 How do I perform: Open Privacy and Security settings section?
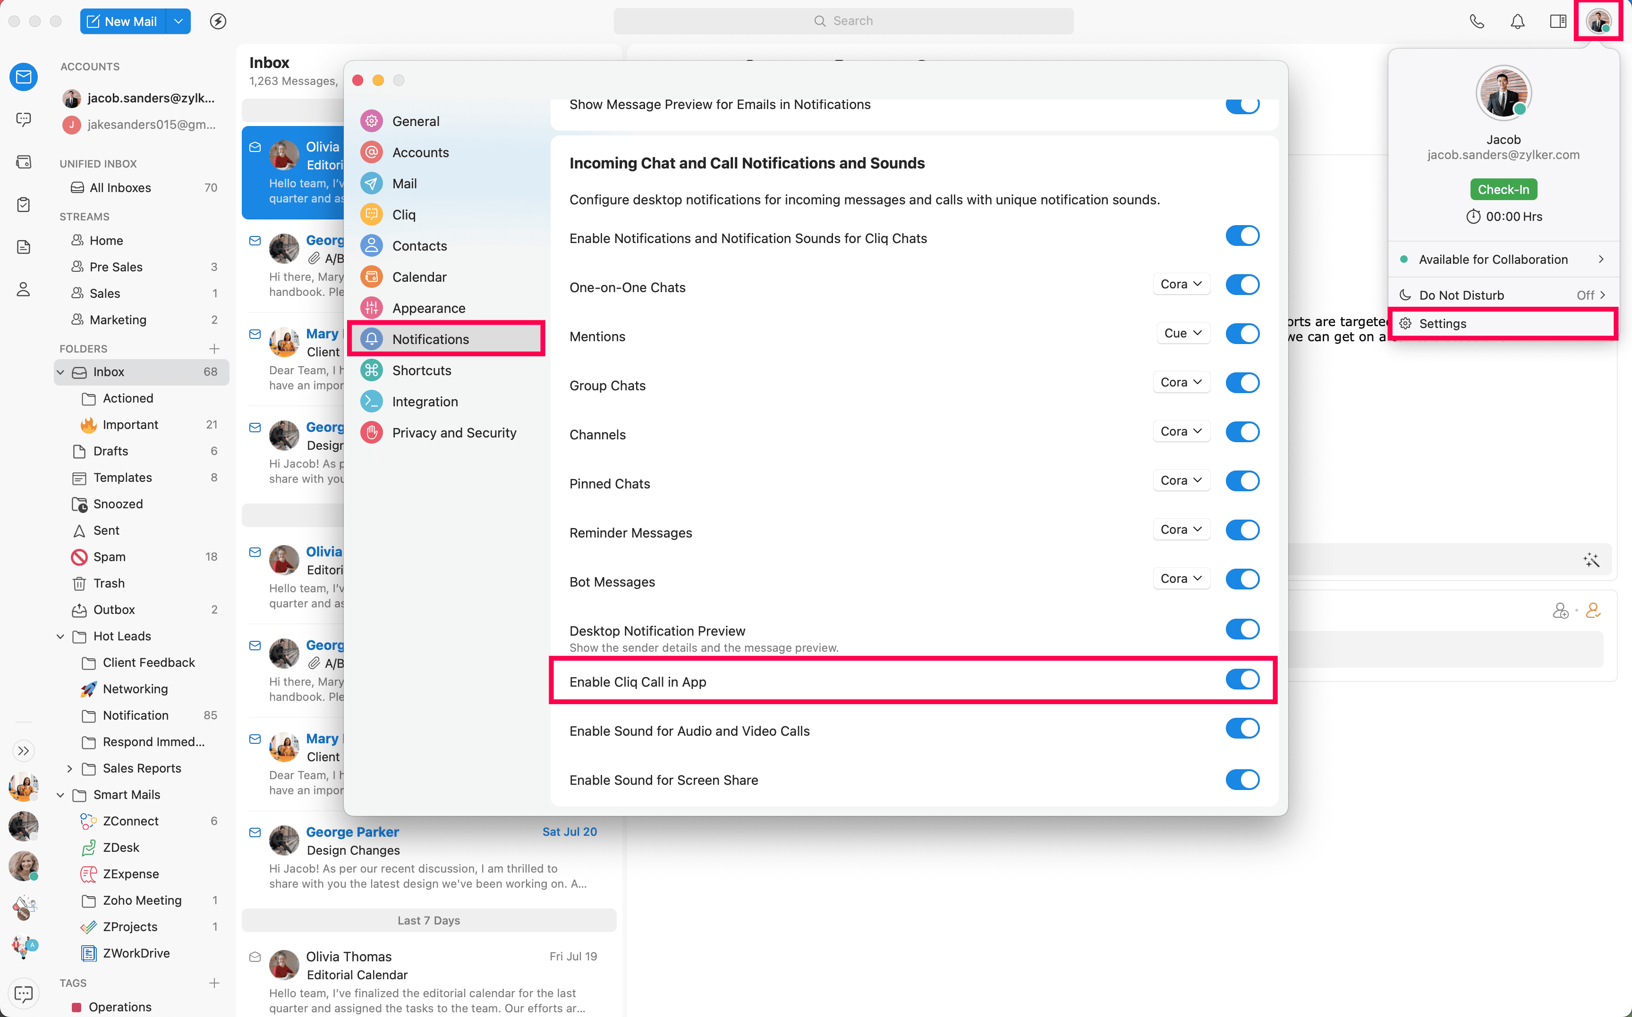point(454,432)
